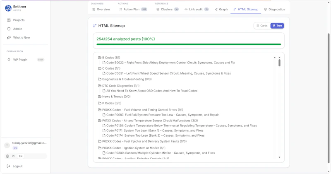Click the sitemap tree scrollbar thumb
Image resolution: width=331 pixels, height=174 pixels.
click(279, 63)
